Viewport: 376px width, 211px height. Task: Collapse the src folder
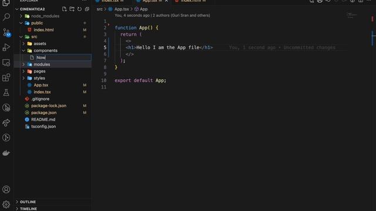21,36
